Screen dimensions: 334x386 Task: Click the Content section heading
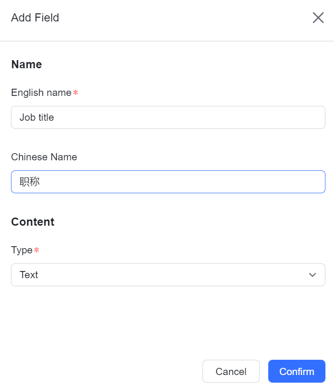point(32,222)
